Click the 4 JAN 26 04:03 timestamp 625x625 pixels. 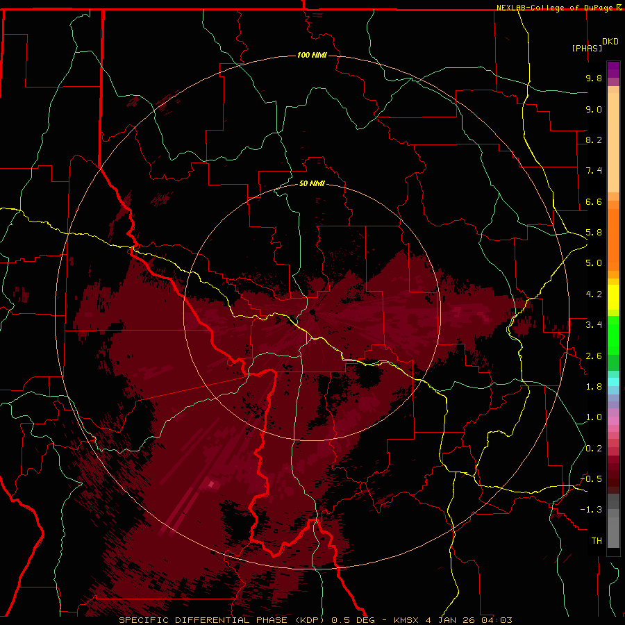coord(469,620)
